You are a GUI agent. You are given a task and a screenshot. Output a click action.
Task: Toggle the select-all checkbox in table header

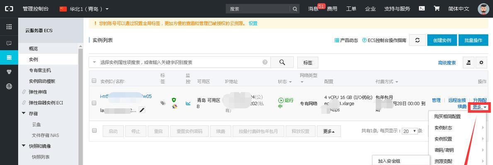coord(94,80)
